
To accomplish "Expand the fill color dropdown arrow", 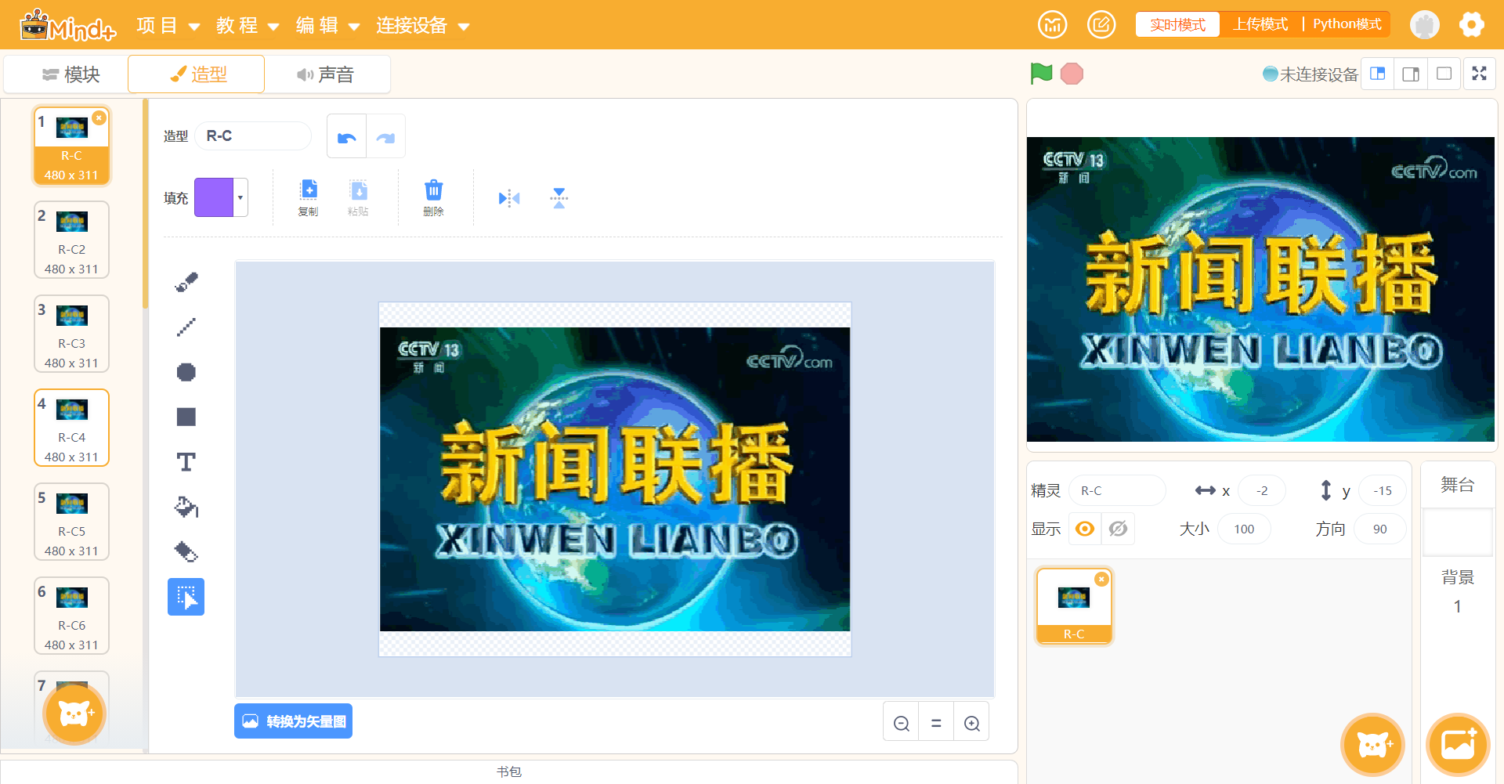I will [240, 197].
